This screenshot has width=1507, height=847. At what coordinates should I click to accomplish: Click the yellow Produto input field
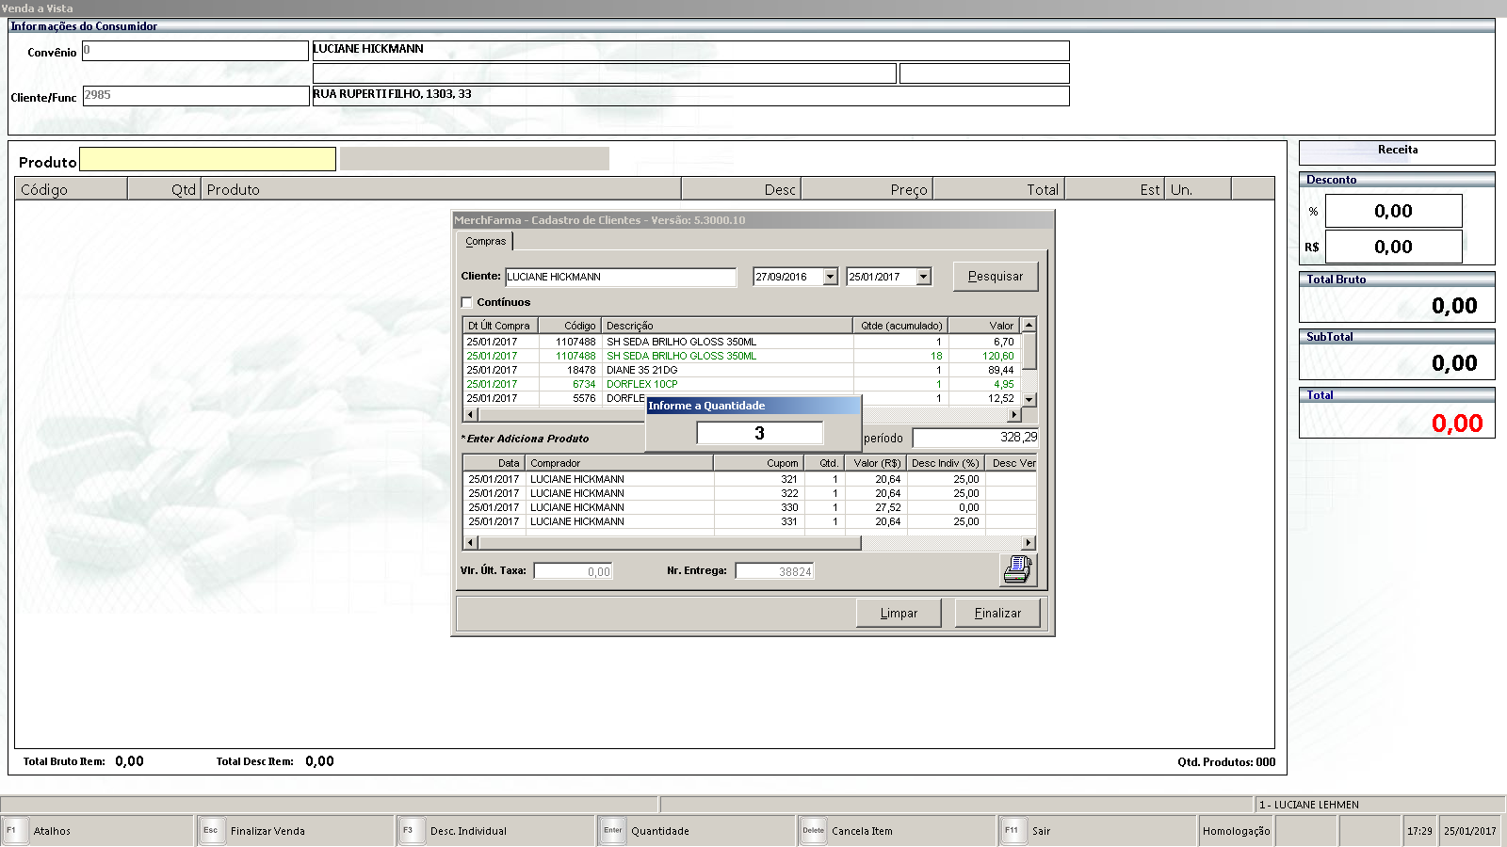tap(207, 160)
